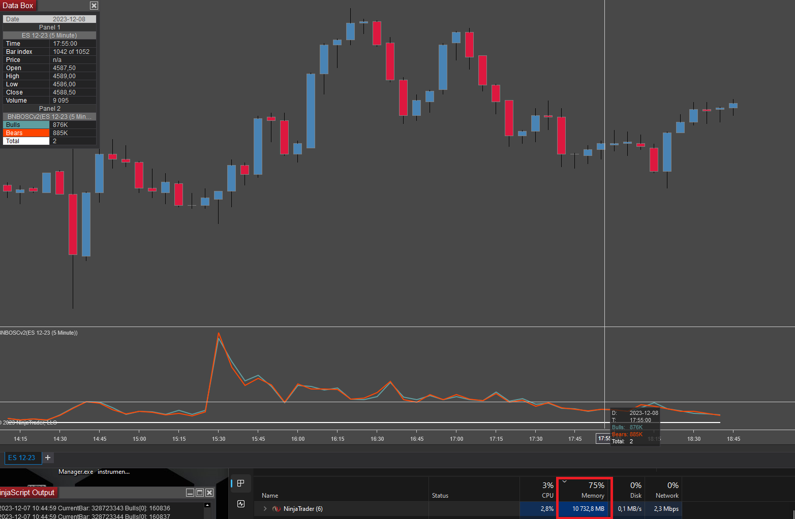The height and width of the screenshot is (519, 795).
Task: Click the Date value 2023-12-08 in Data Box
Action: pyautogui.click(x=69, y=19)
